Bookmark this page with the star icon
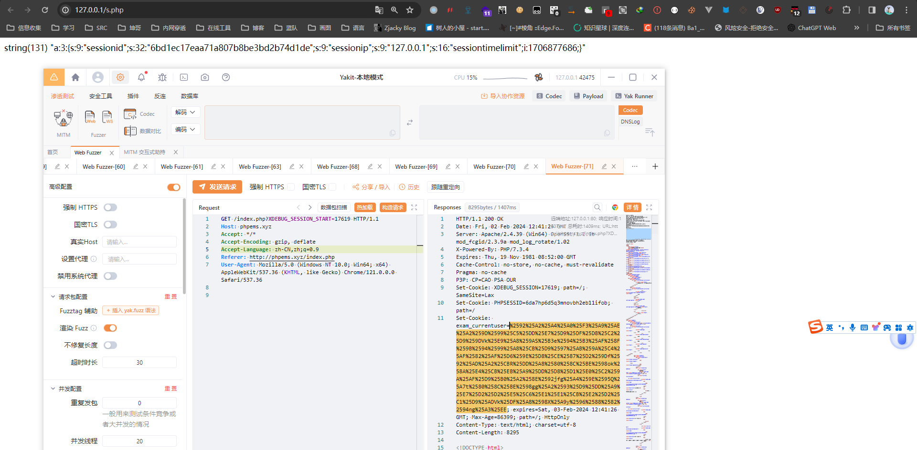Image resolution: width=917 pixels, height=450 pixels. [x=410, y=10]
